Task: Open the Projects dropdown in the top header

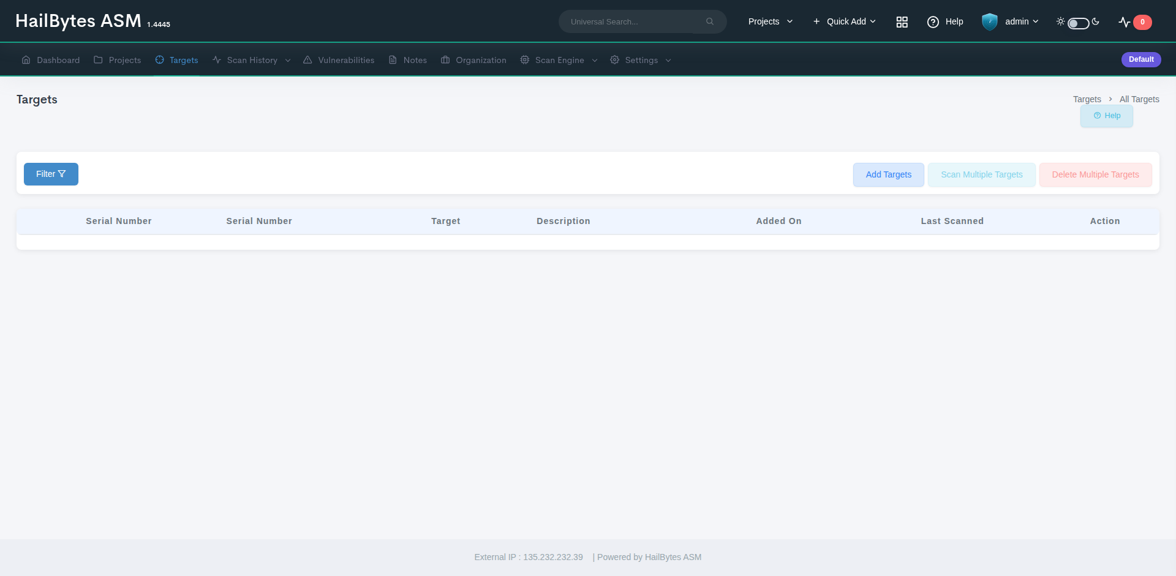Action: 771,21
